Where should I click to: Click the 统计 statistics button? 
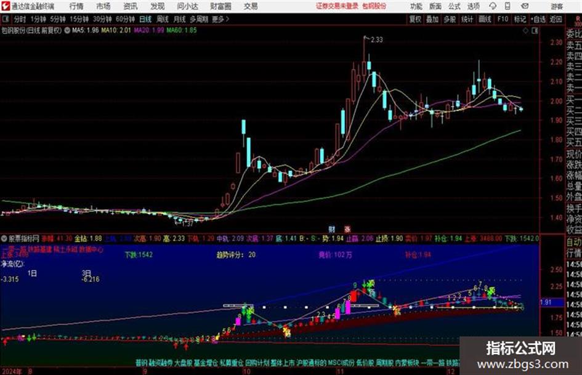pyautogui.click(x=467, y=19)
